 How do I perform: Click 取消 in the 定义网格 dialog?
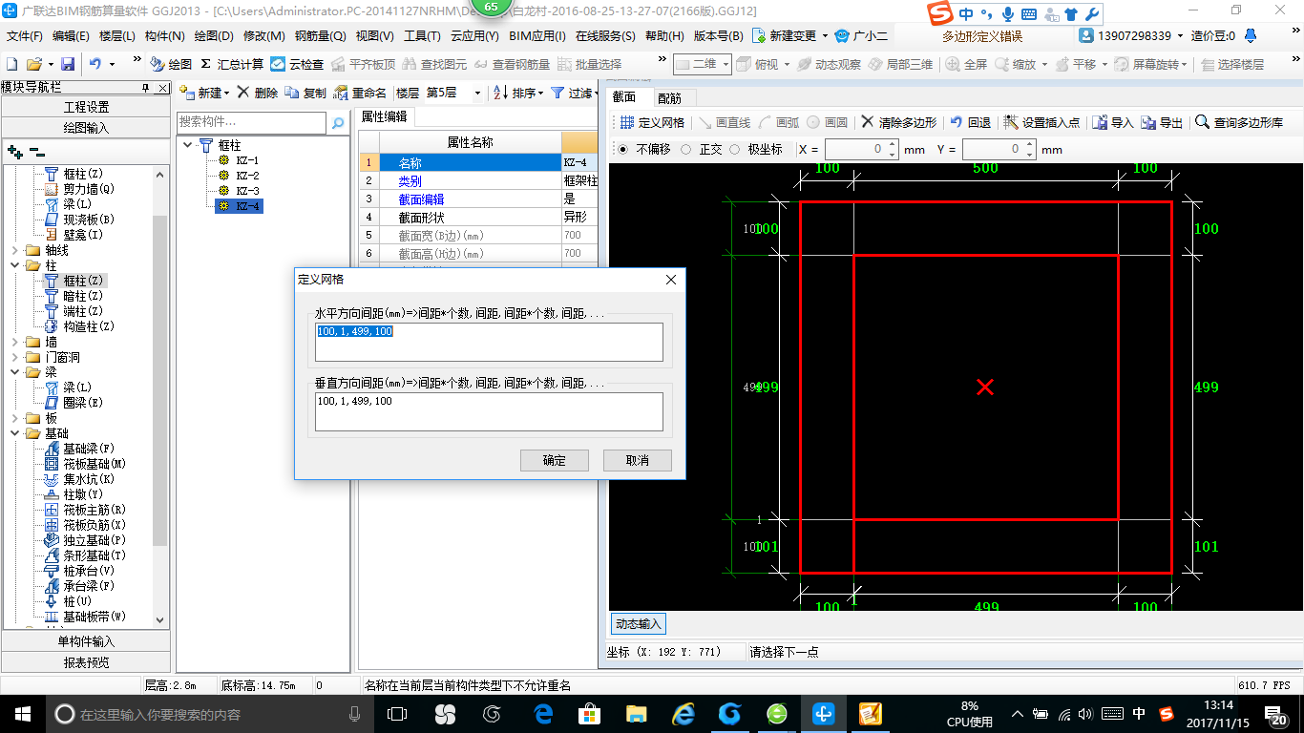638,460
